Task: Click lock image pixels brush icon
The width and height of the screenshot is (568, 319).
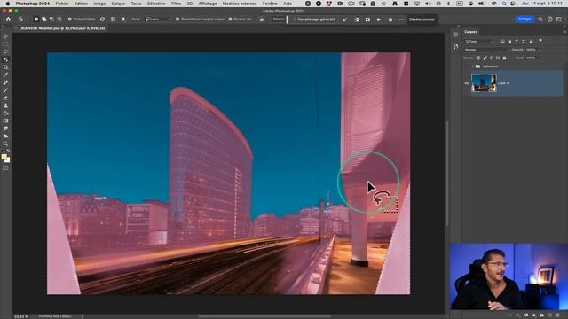Action: (x=485, y=58)
